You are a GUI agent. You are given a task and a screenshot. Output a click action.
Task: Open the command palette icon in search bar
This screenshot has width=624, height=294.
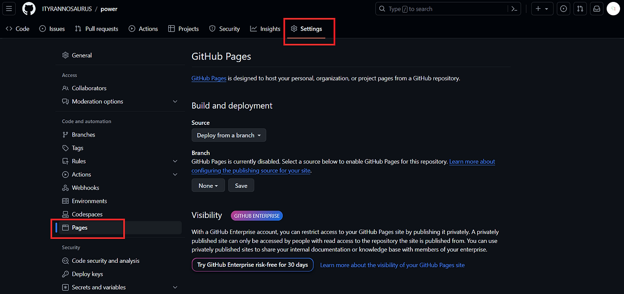(513, 8)
